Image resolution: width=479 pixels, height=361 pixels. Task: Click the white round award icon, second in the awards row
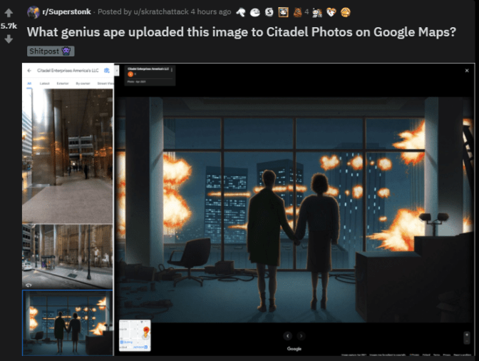(x=254, y=13)
